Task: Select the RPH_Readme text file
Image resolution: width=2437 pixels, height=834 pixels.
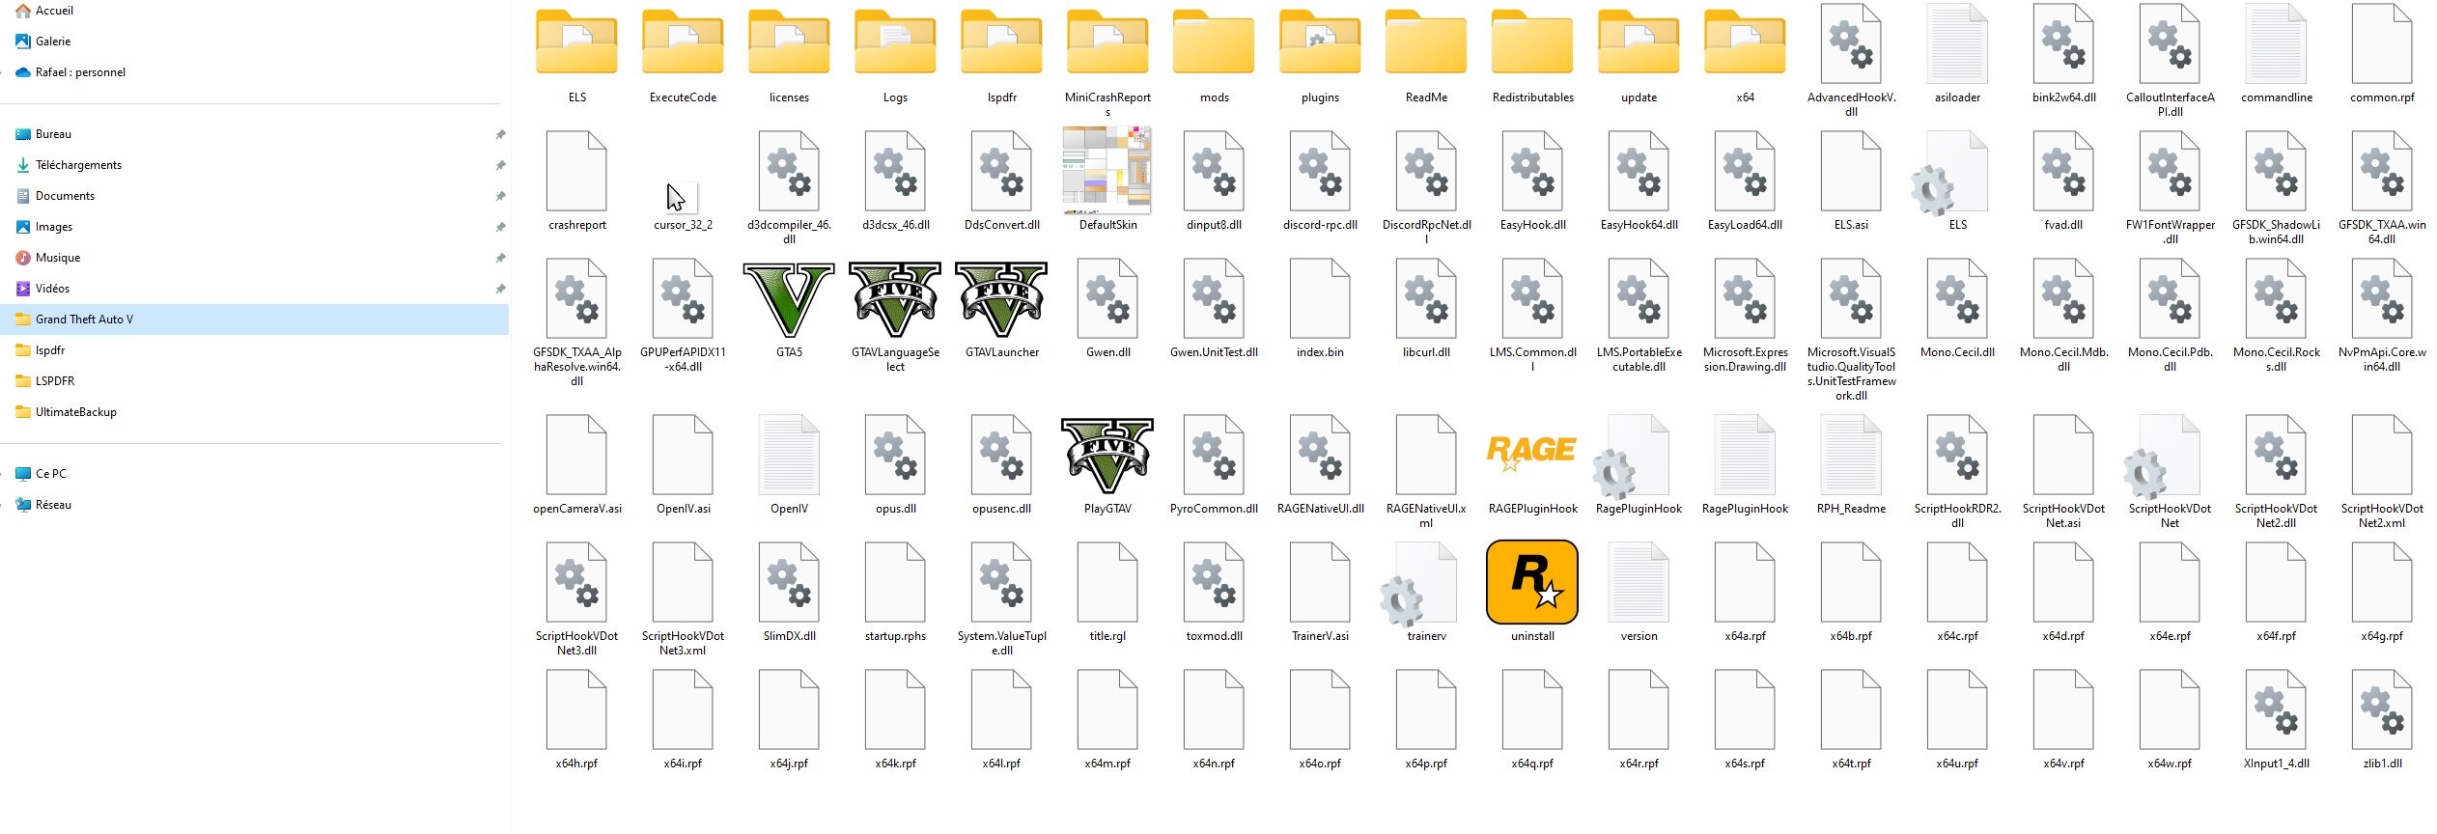Action: pyautogui.click(x=1851, y=455)
